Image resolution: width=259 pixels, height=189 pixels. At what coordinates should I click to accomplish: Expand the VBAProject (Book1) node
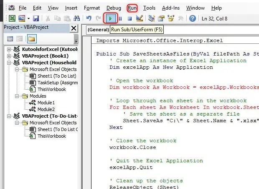(9, 56)
